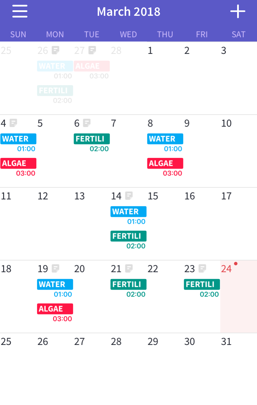Image resolution: width=257 pixels, height=405 pixels.
Task: Select the March 2018 title
Action: pyautogui.click(x=128, y=12)
